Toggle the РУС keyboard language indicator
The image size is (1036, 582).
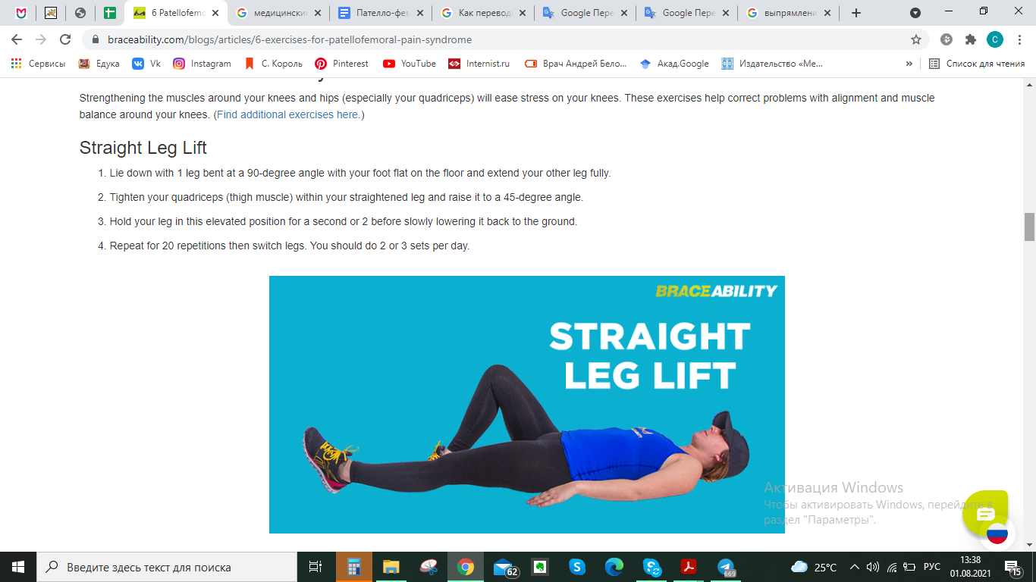pyautogui.click(x=932, y=567)
